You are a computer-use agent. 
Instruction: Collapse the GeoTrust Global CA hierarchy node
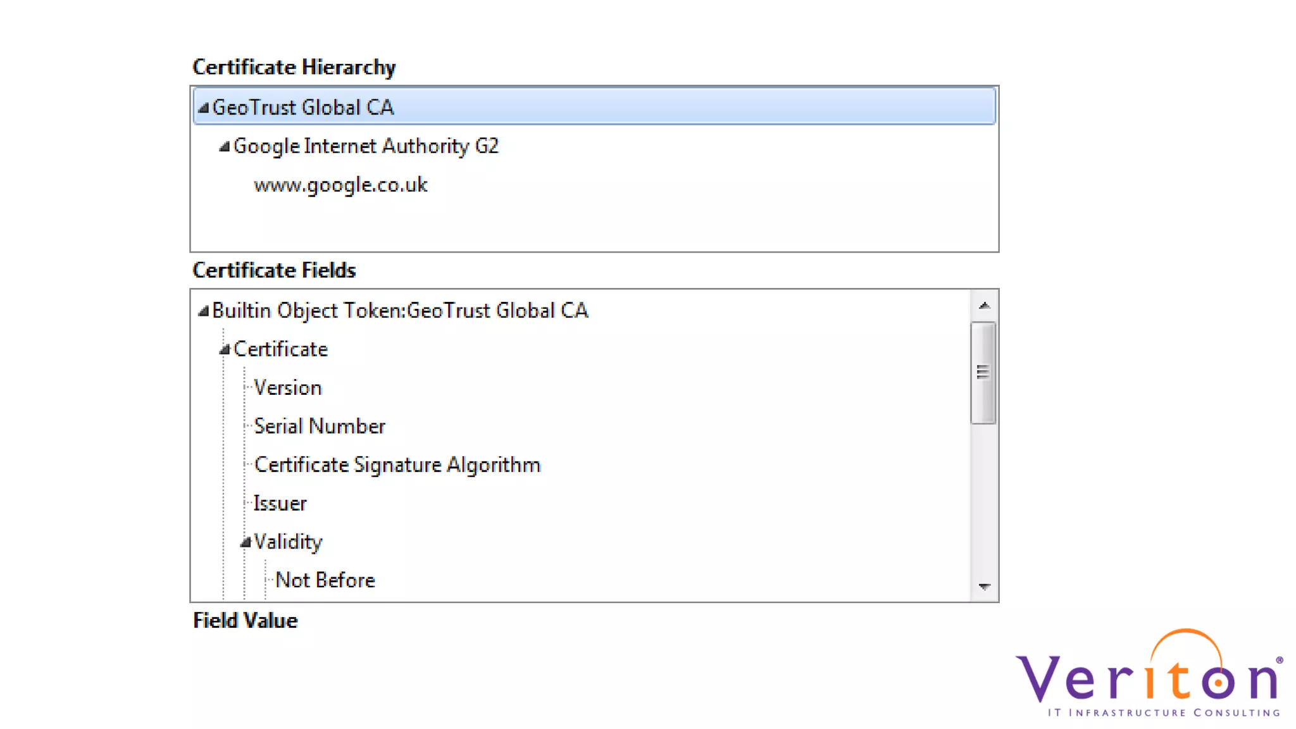[203, 108]
